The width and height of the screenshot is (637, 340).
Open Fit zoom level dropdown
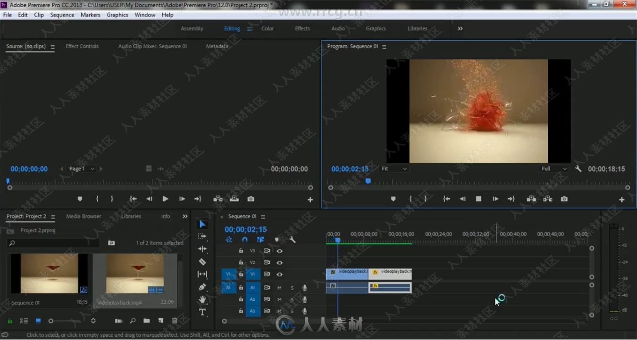point(394,169)
